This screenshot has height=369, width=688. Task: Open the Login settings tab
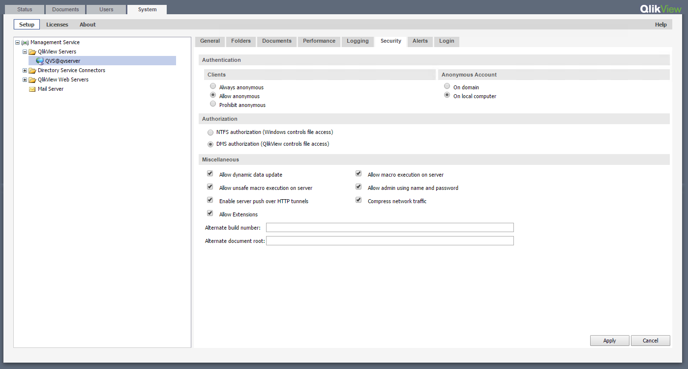(x=447, y=41)
